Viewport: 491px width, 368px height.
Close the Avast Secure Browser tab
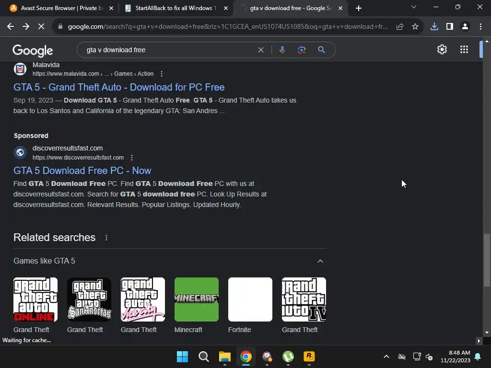point(111,8)
